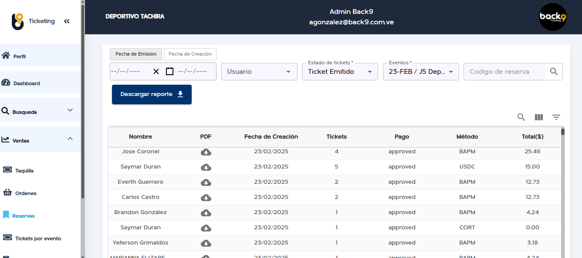Screen dimensions: 582x258
Task: Open the table filter list icon
Action: (556, 117)
